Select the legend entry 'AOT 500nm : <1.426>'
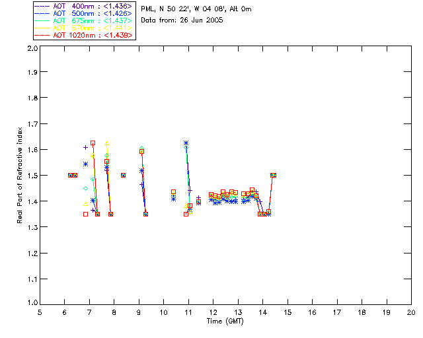The image size is (423, 338). (x=83, y=13)
